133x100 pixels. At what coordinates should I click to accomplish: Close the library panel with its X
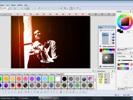tap(95, 71)
